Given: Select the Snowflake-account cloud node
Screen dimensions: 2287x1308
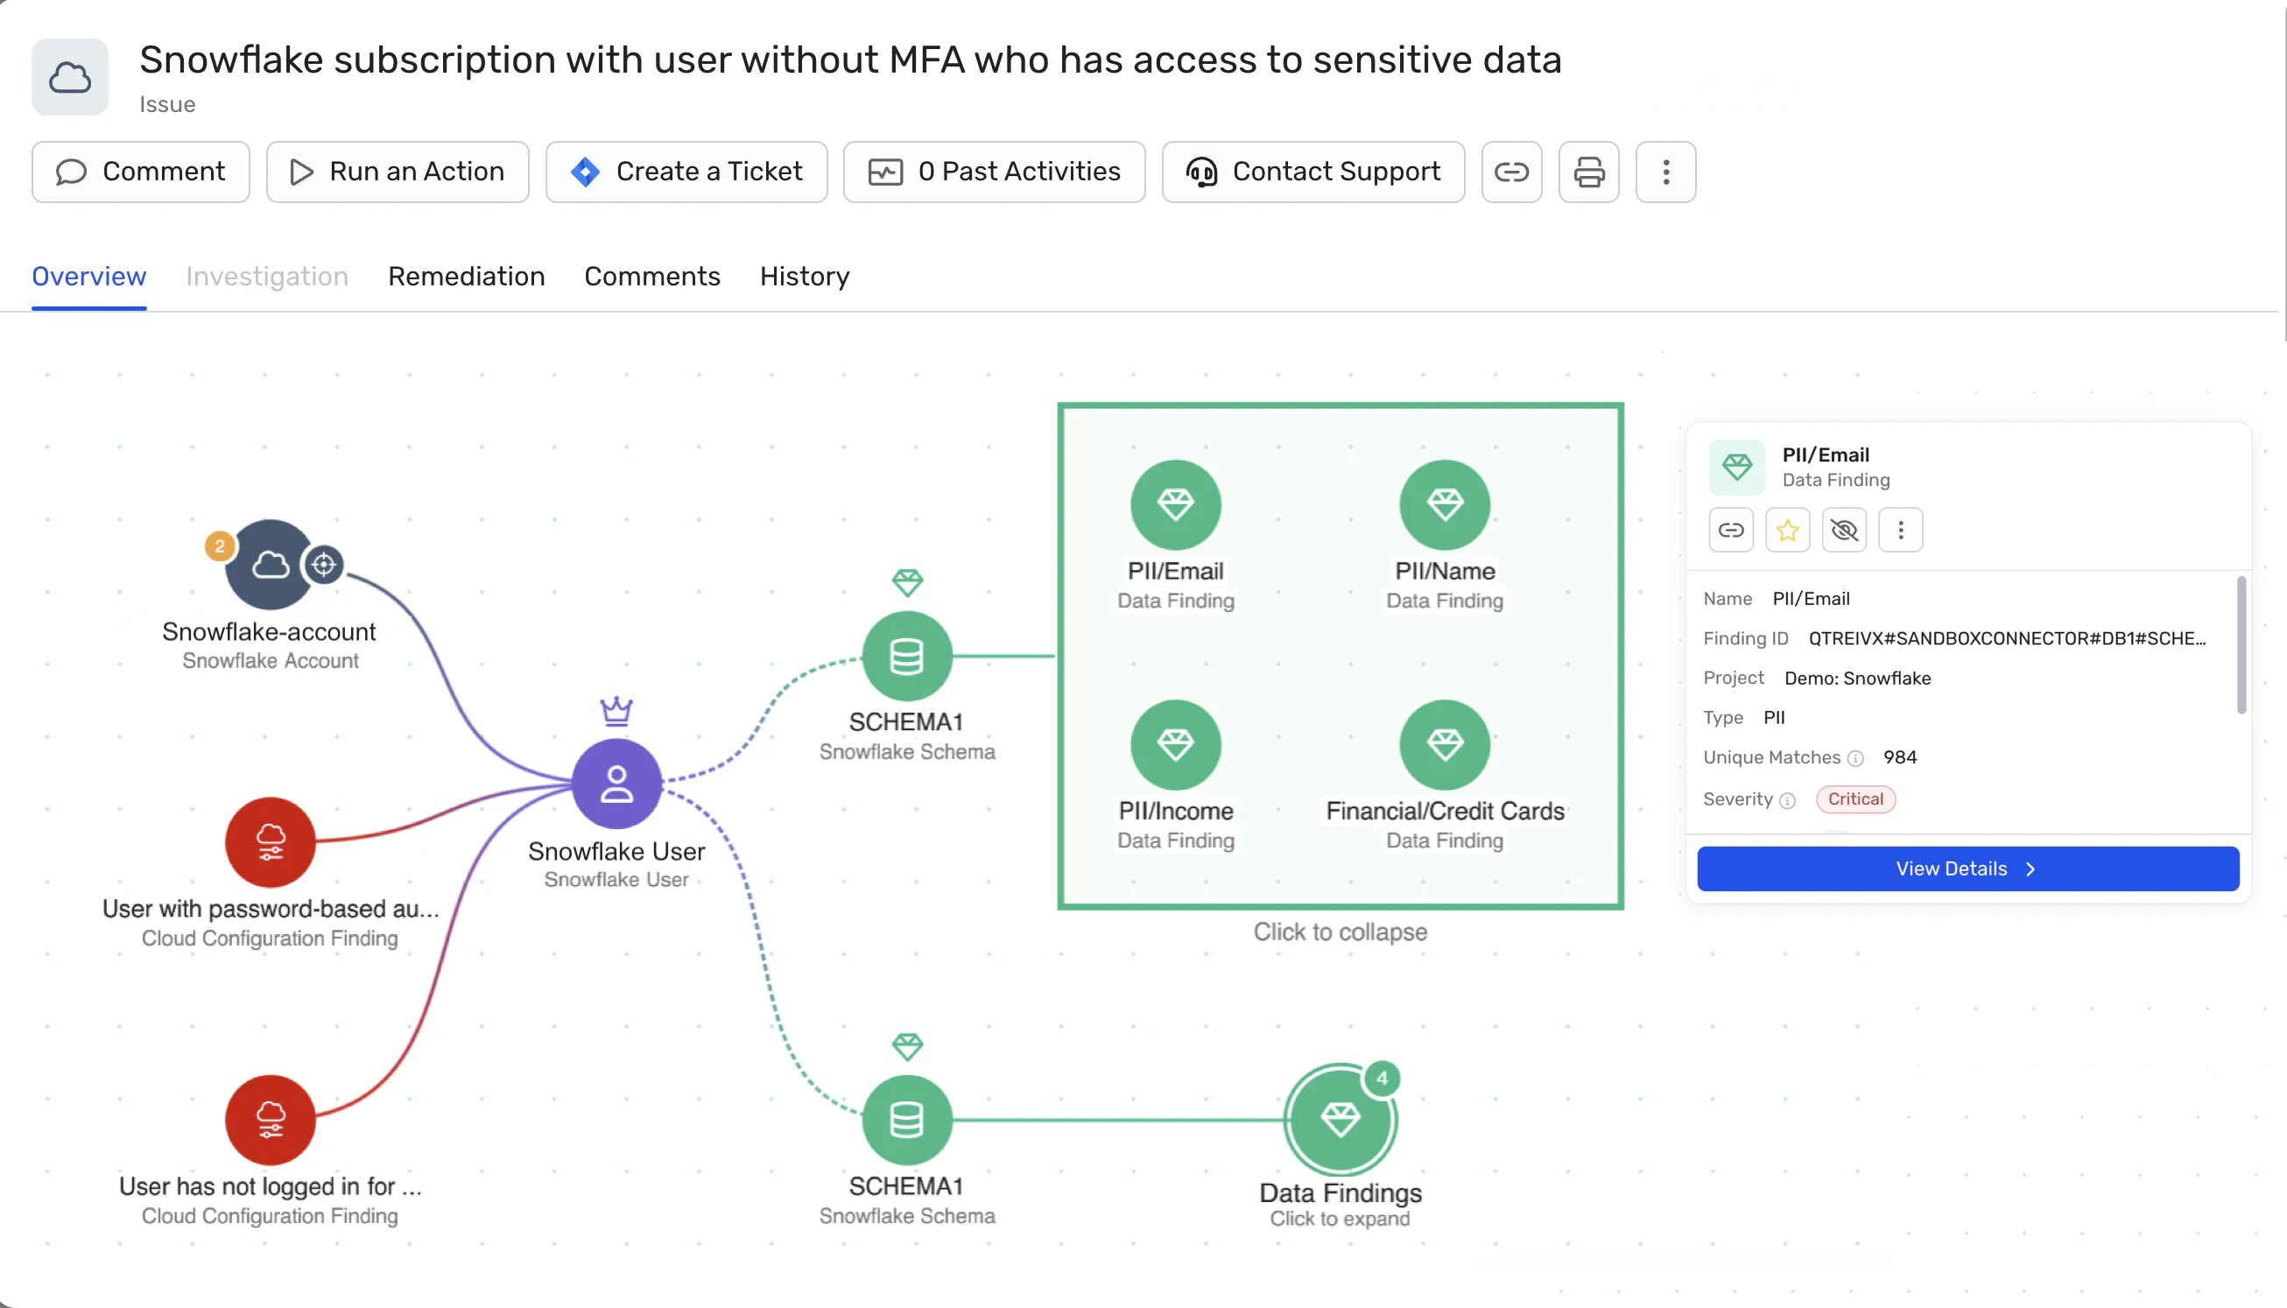Looking at the screenshot, I should (270, 564).
